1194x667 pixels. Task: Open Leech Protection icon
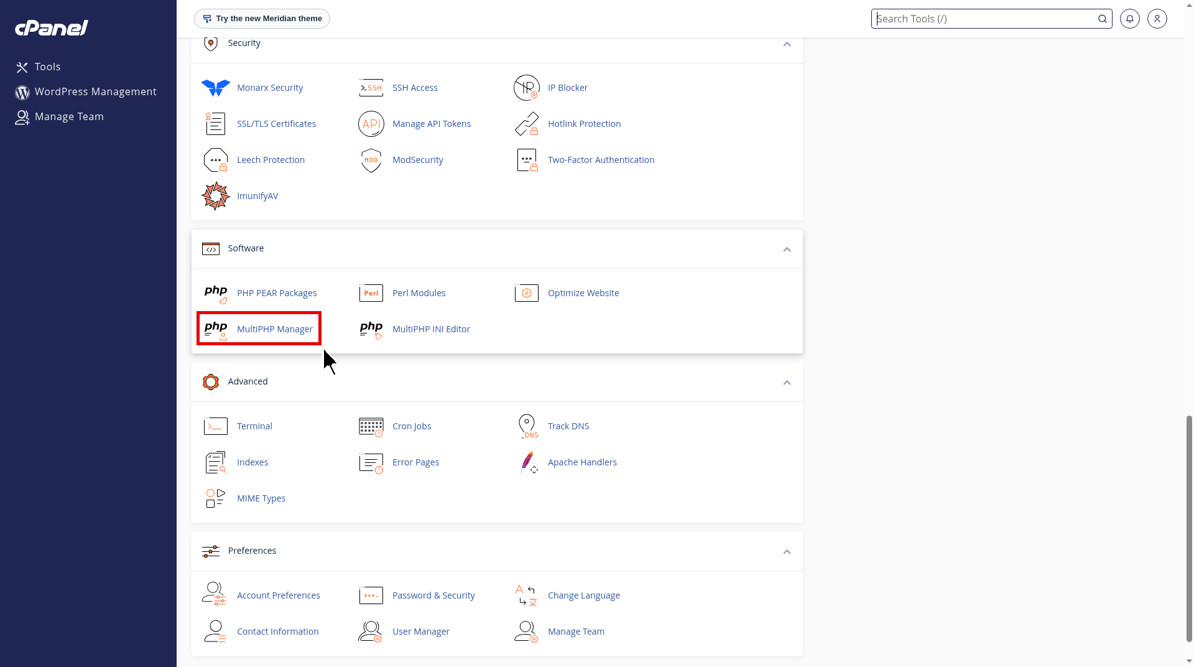pyautogui.click(x=216, y=160)
